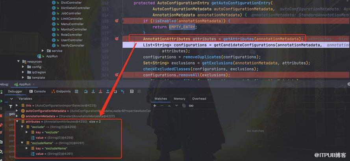
Task: Open the Evaluate Expression calculator icon
Action: (132, 91)
